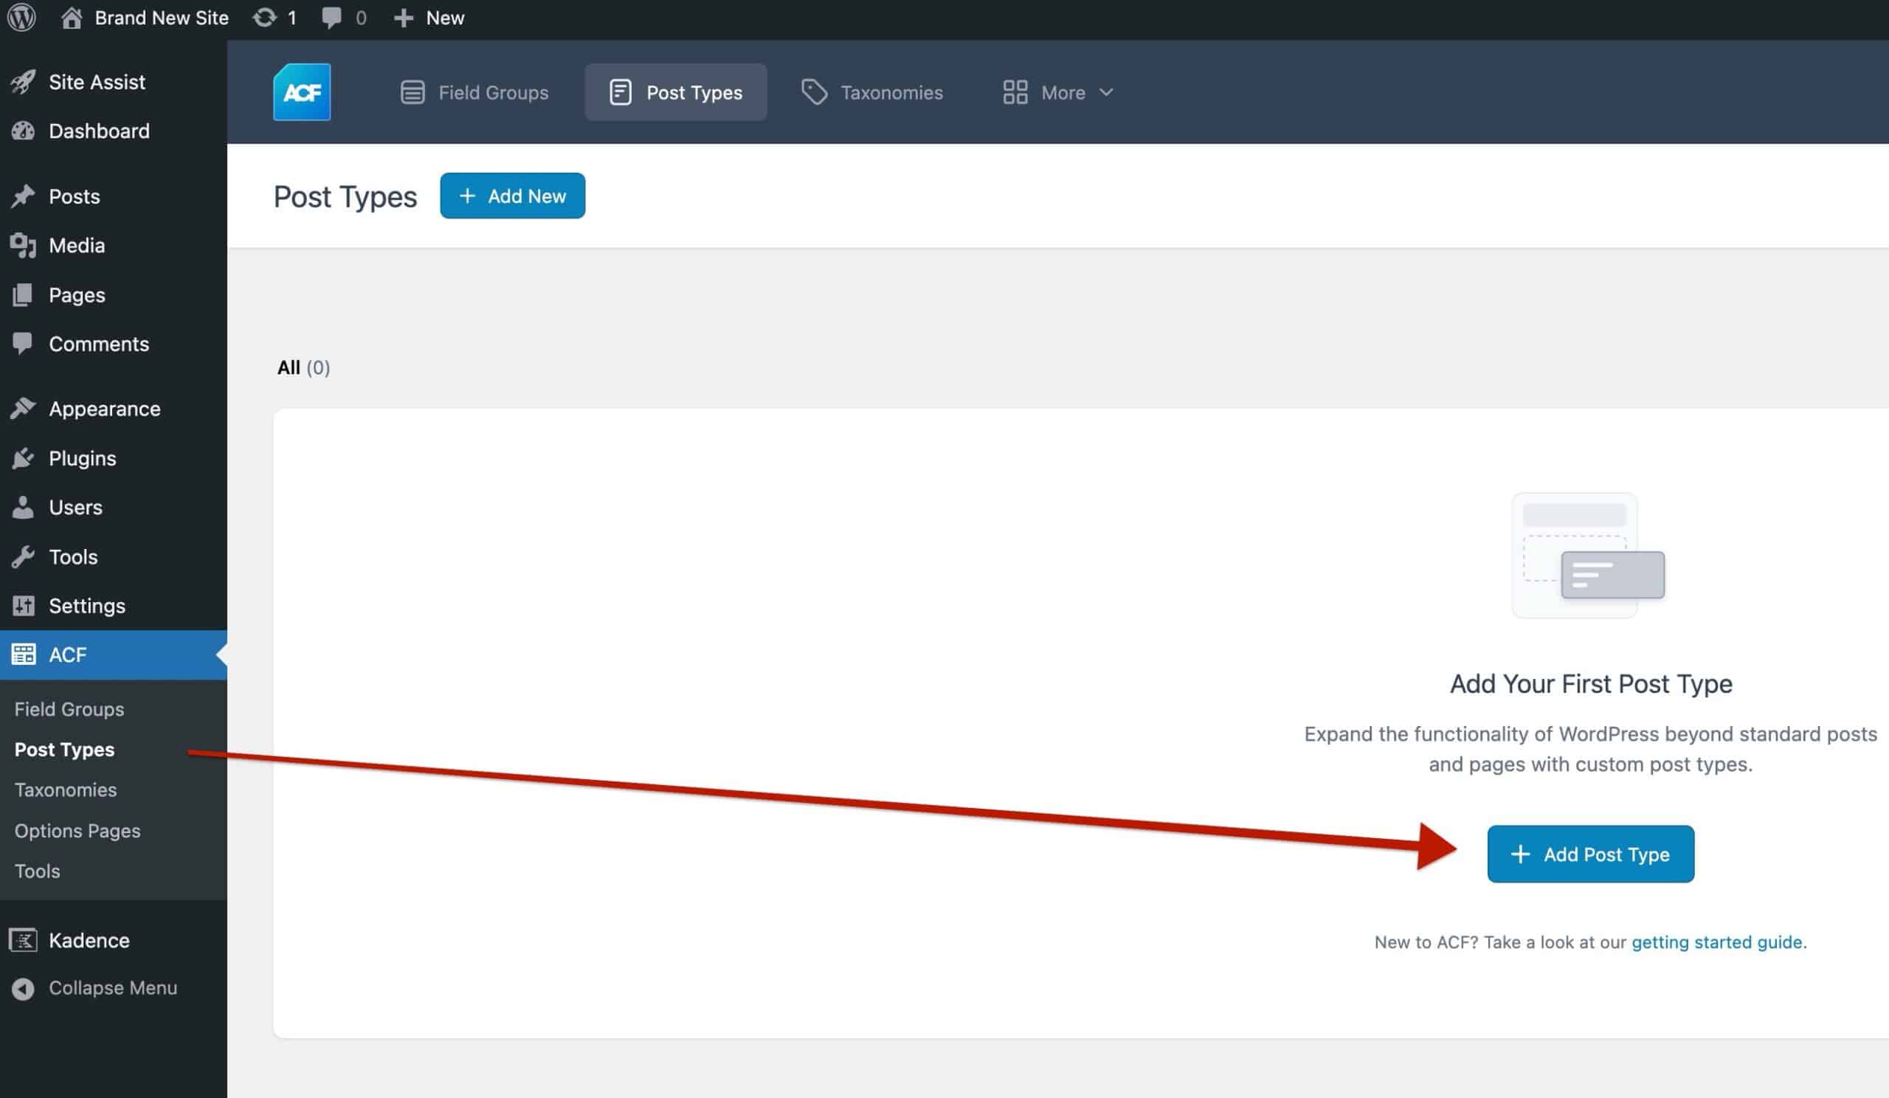The image size is (1889, 1098).
Task: Select Options Pages in ACF submenu
Action: tap(77, 830)
